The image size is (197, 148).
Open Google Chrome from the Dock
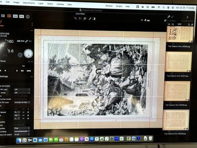(128, 139)
